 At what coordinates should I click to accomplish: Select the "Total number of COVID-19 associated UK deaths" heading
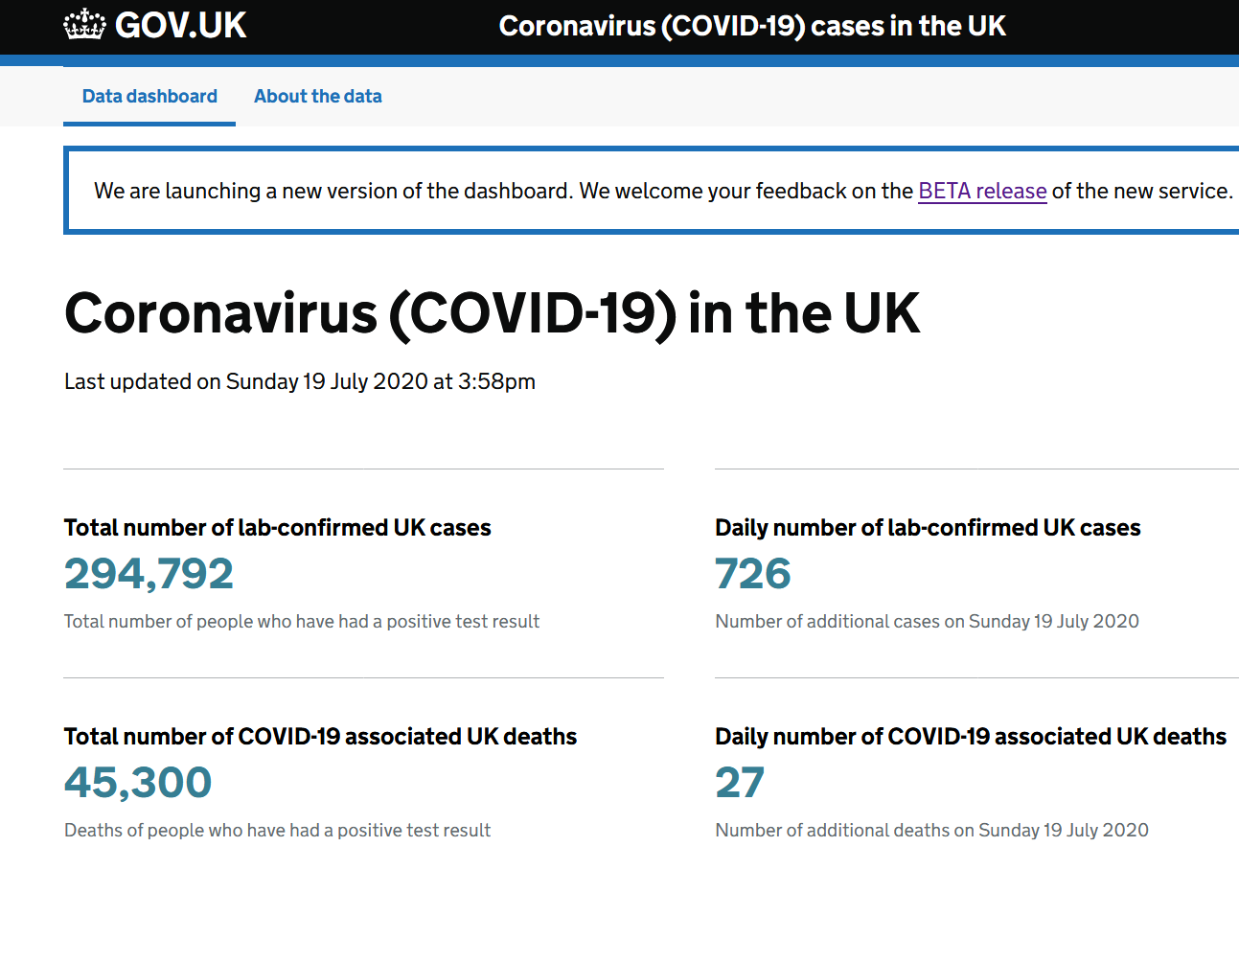[320, 737]
